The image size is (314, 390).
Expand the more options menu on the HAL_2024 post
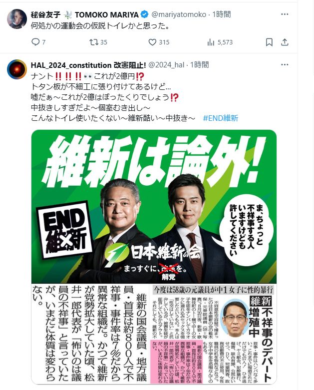285,65
